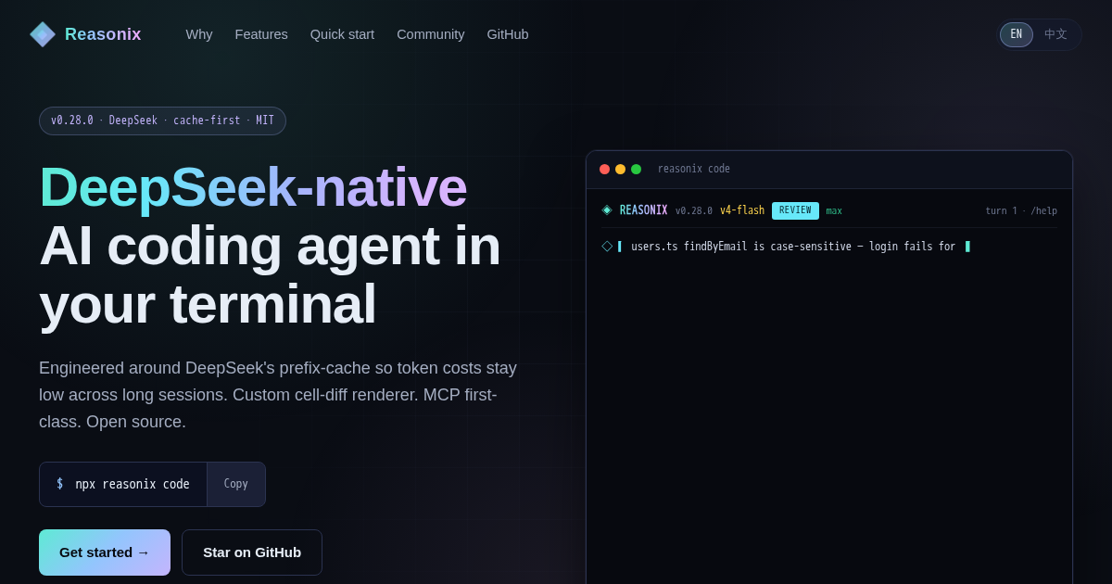1112x584 pixels.
Task: Click the Reasonix brand name
Action: click(103, 34)
